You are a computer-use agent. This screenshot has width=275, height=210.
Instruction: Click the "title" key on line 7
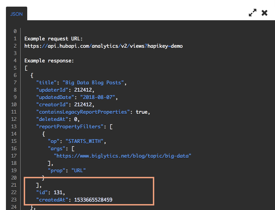pyautogui.click(x=46, y=83)
